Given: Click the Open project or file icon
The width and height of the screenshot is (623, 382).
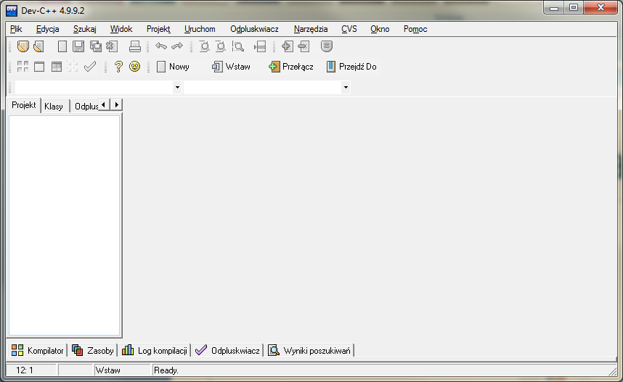Looking at the screenshot, I should click(x=23, y=46).
